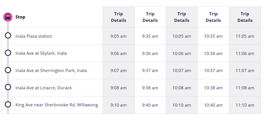The image size is (264, 114).
Task: Open King Ave near Sherbrooke Rd link
Action: [57, 105]
